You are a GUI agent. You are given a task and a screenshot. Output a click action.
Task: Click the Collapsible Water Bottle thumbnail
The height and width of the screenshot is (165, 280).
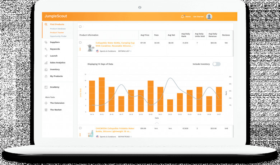[x=90, y=48]
